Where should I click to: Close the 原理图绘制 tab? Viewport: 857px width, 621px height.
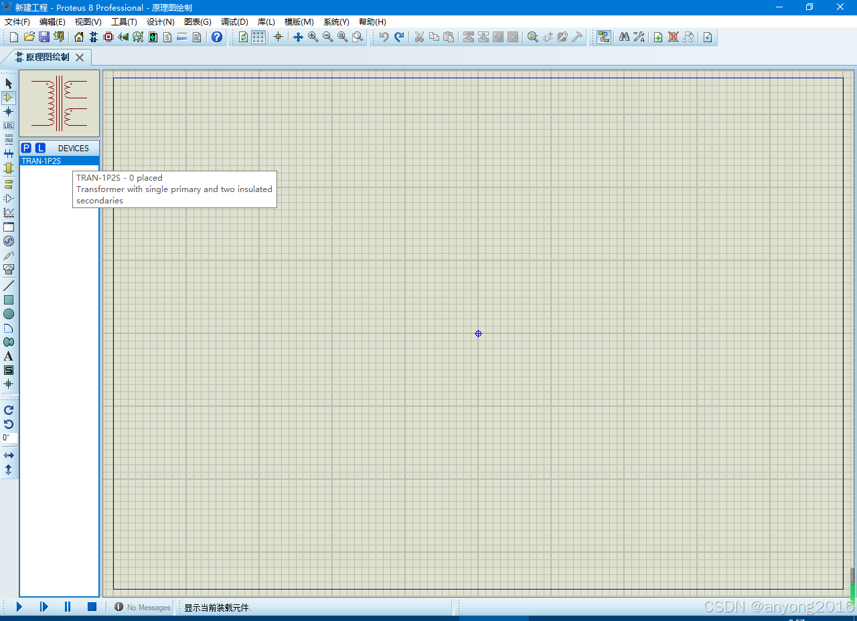point(80,58)
